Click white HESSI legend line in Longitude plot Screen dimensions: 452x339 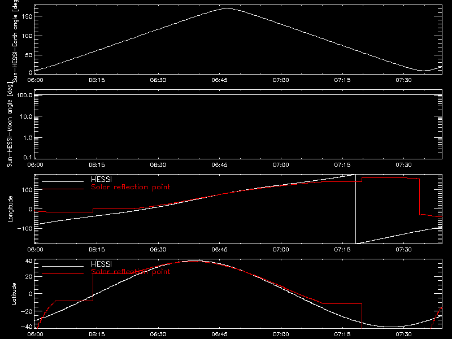pos(63,181)
